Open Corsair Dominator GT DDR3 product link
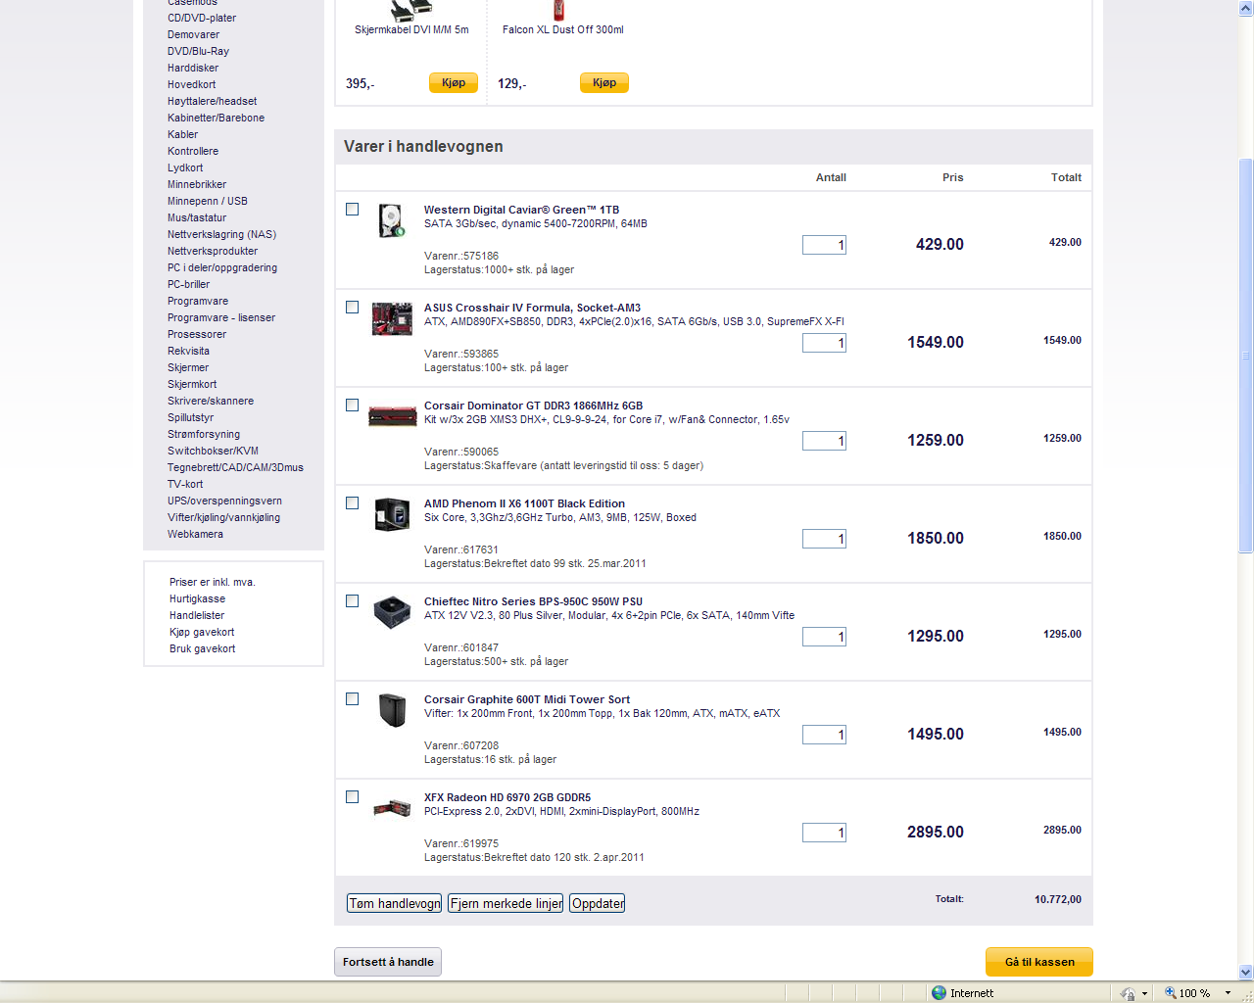Viewport: 1254px width, 1003px height. (x=533, y=406)
